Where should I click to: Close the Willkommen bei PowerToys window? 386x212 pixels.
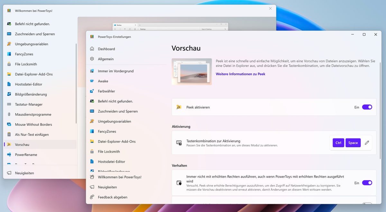[x=270, y=9]
